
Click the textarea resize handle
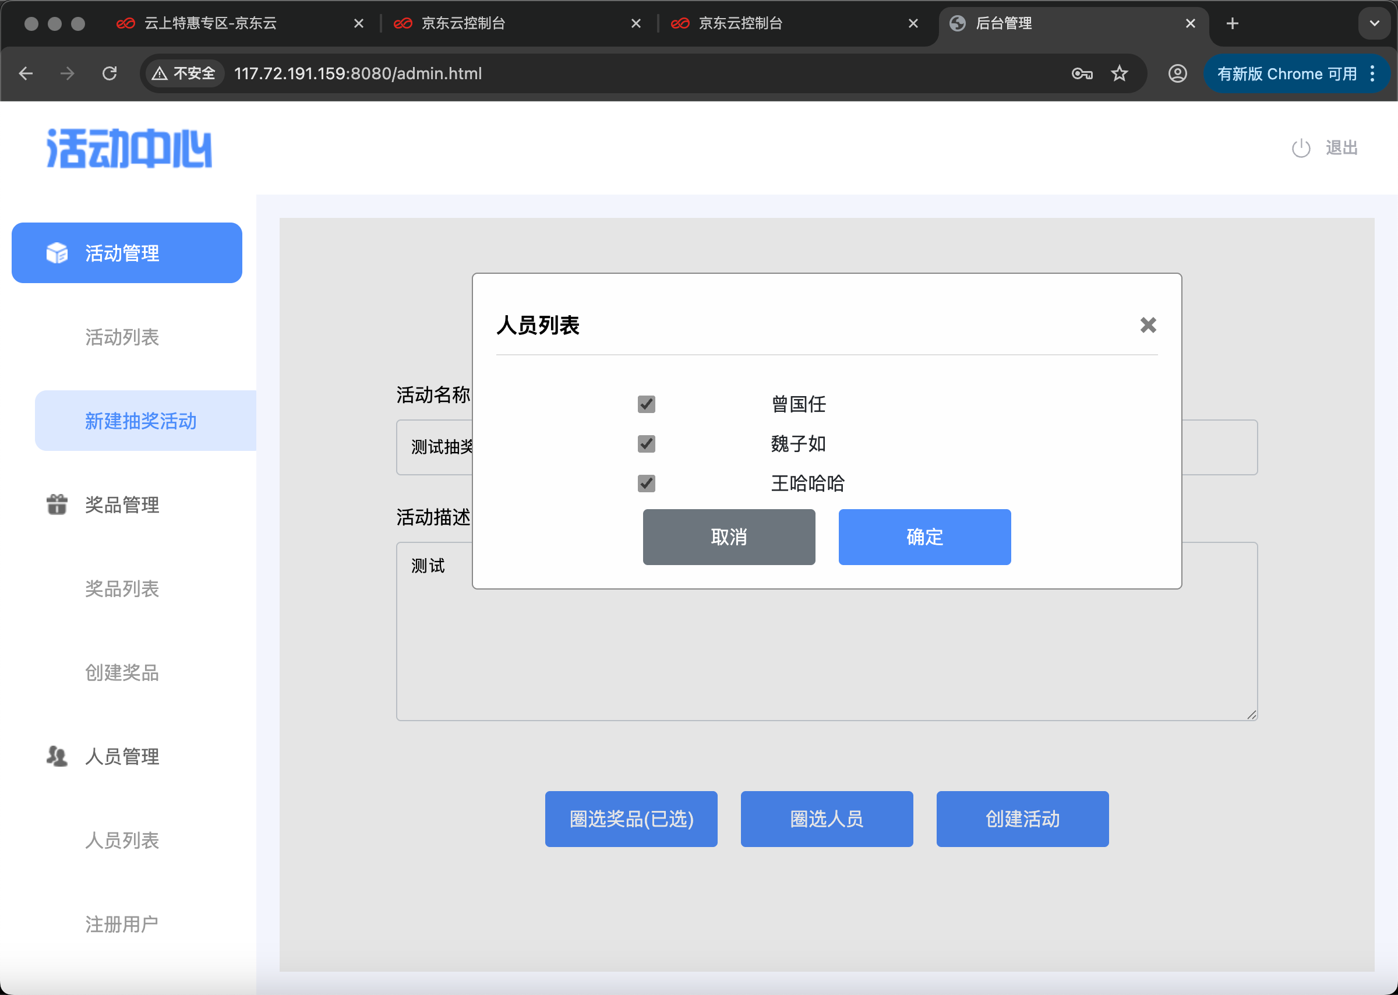(x=1251, y=714)
